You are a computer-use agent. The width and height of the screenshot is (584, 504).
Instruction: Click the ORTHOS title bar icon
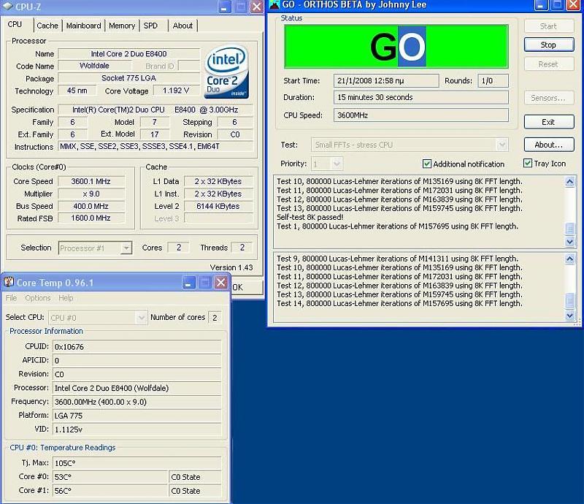coord(274,4)
